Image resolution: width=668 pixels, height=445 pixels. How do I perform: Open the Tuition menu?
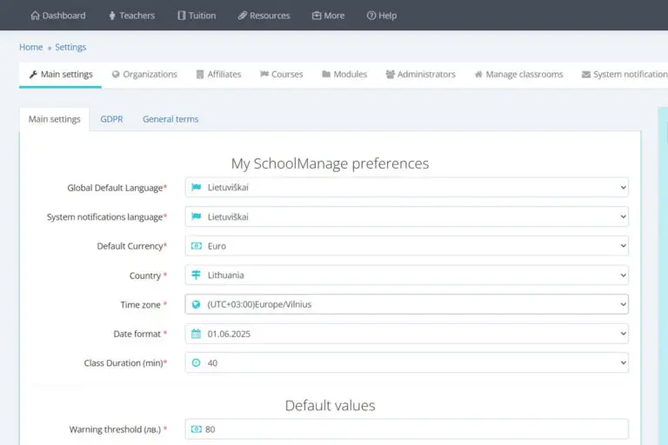197,16
